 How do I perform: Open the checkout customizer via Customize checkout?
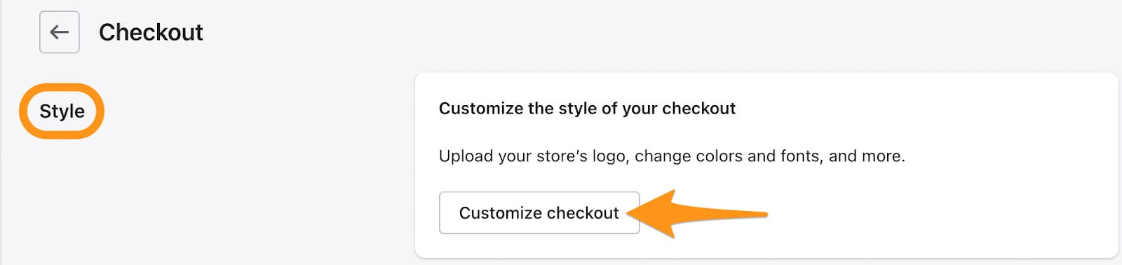pyautogui.click(x=539, y=212)
